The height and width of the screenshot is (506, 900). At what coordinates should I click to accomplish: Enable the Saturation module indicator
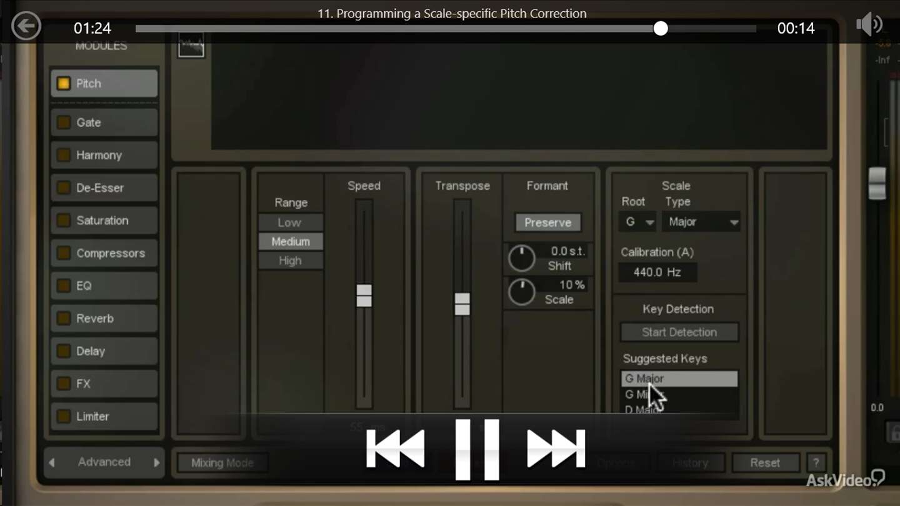pos(64,221)
